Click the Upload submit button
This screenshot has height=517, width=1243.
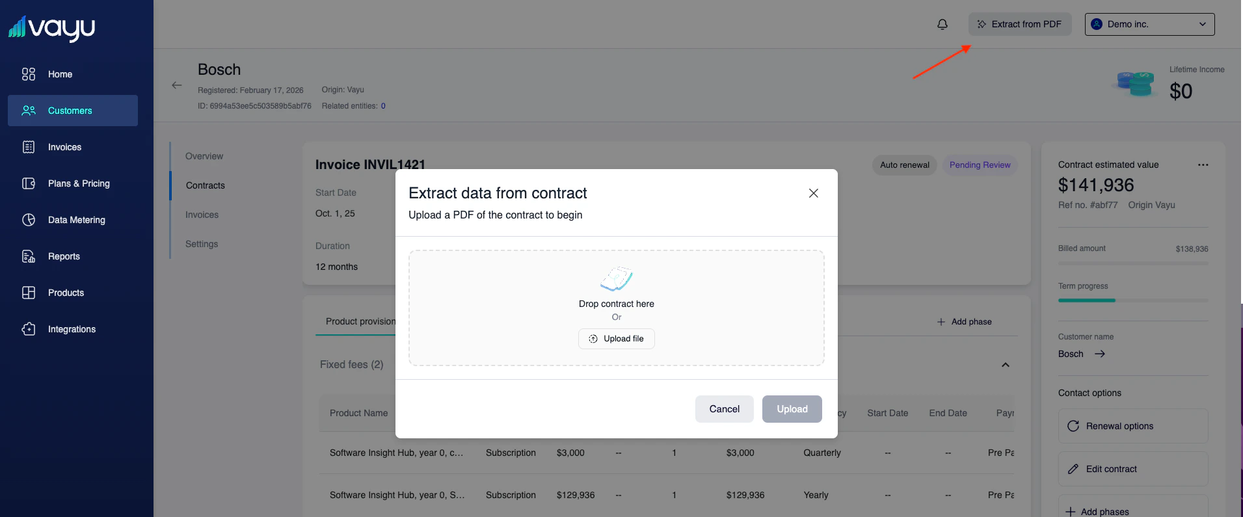tap(792, 409)
